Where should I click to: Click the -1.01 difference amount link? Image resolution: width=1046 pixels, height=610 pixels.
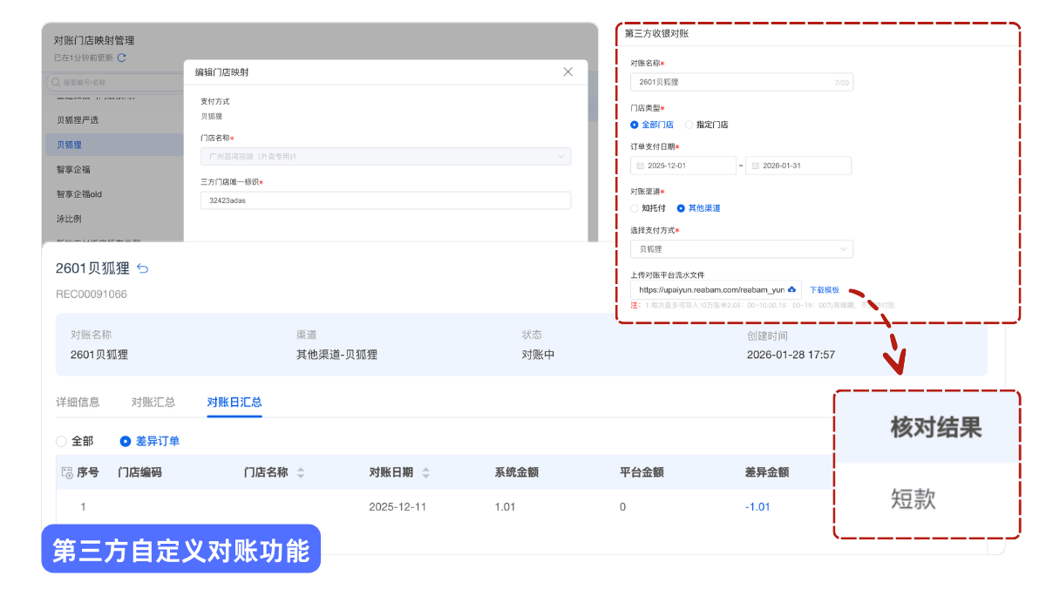click(757, 506)
